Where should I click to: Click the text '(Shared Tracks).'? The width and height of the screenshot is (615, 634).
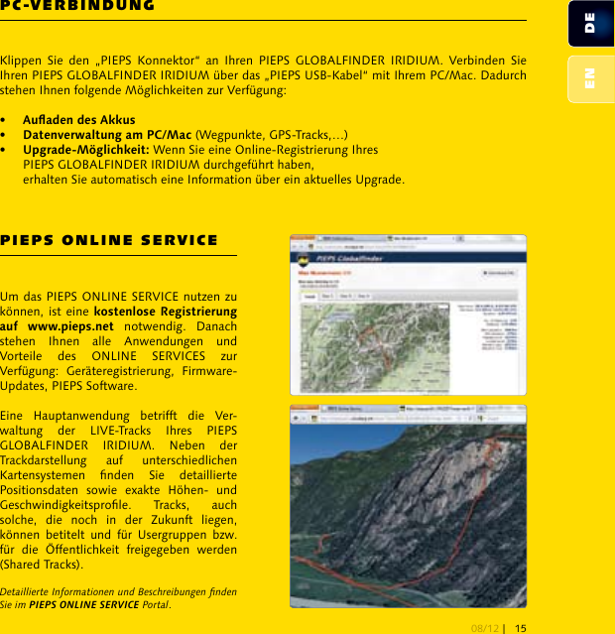[x=42, y=565]
